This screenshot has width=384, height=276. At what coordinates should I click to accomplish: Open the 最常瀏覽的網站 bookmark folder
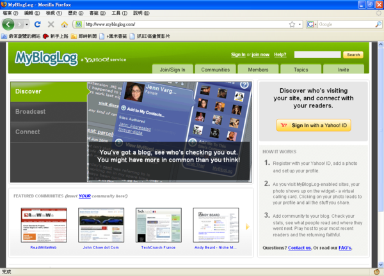coord(21,36)
